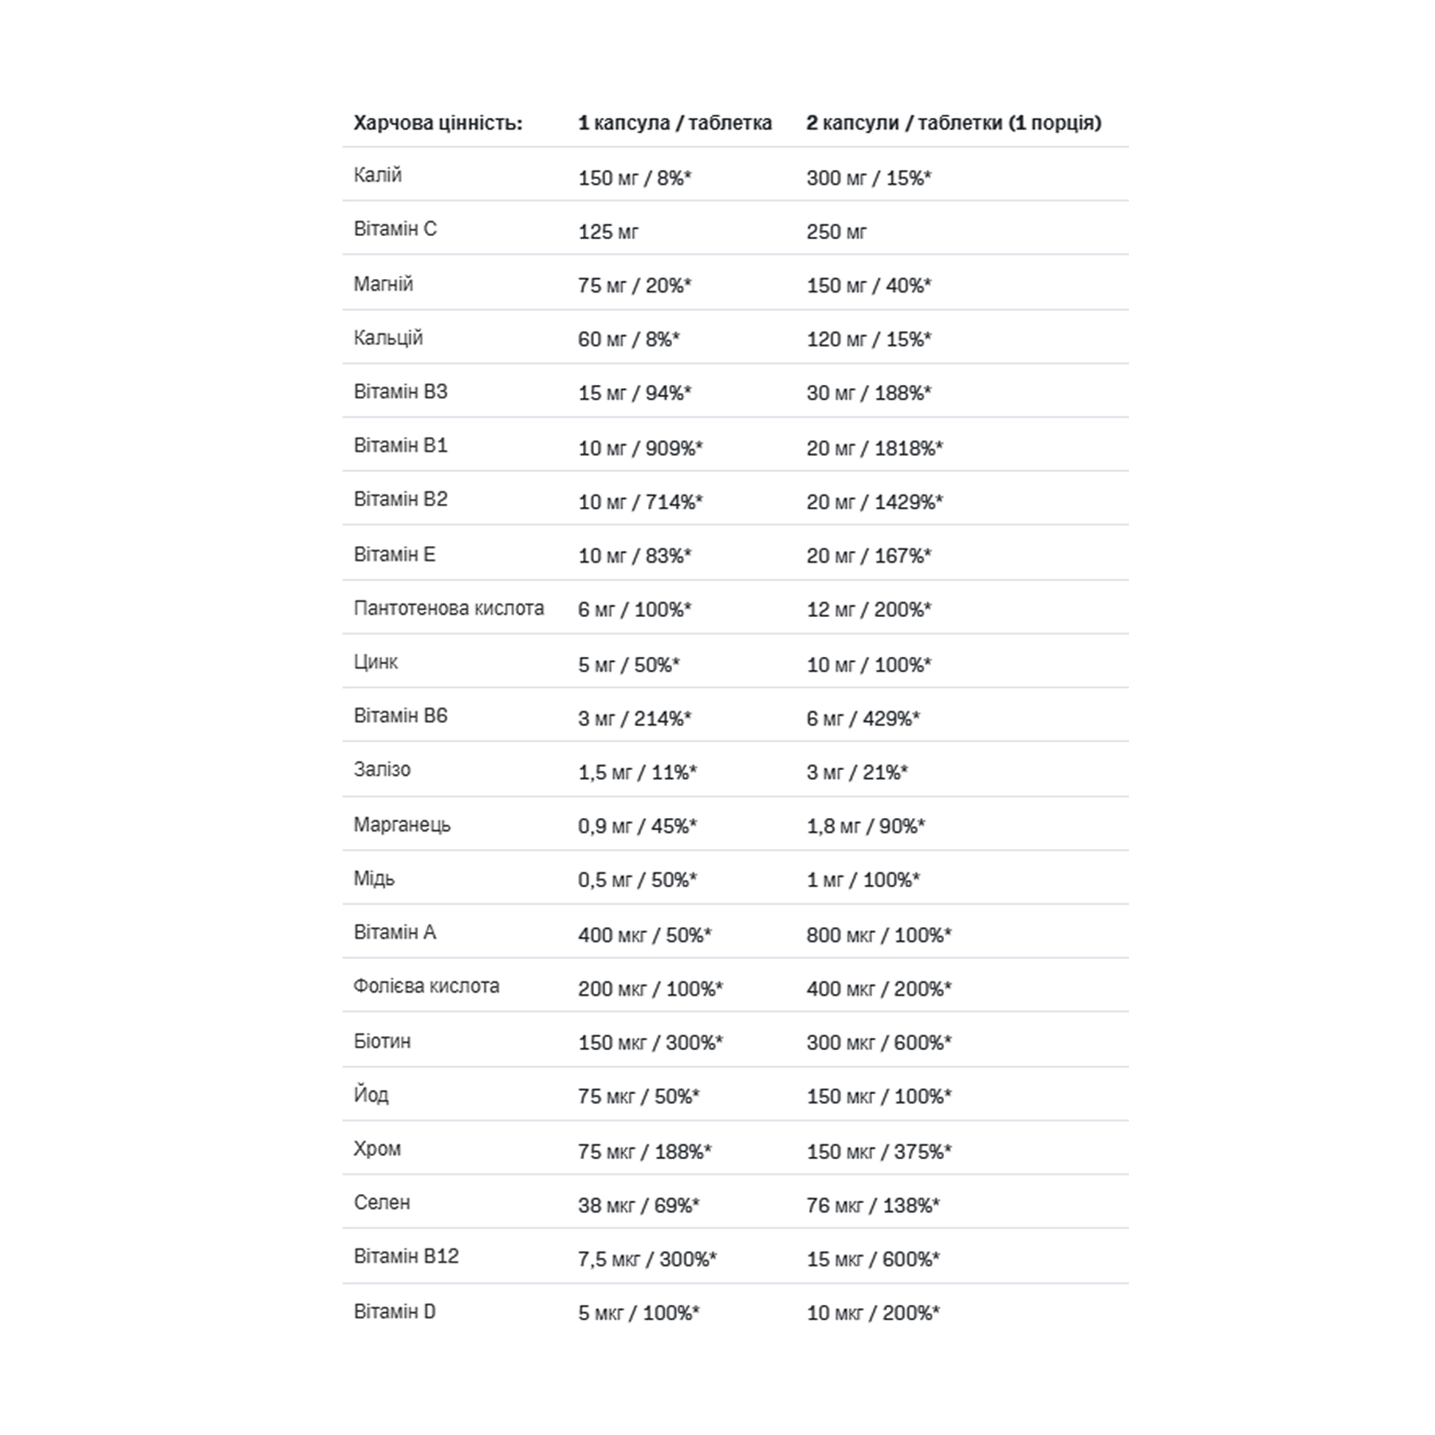This screenshot has height=1435, width=1435.
Task: Select the 'Вітамін B1' row label
Action: coord(400,446)
